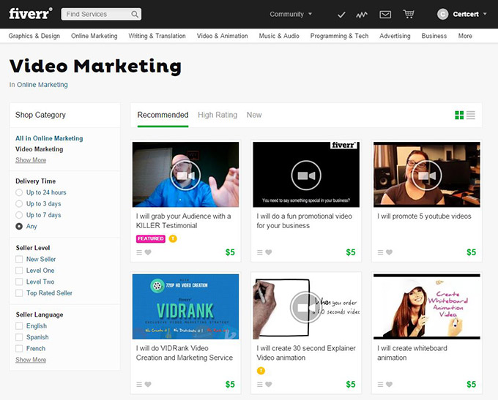Open Business category
Screen dimensions: 498x400
434,36
